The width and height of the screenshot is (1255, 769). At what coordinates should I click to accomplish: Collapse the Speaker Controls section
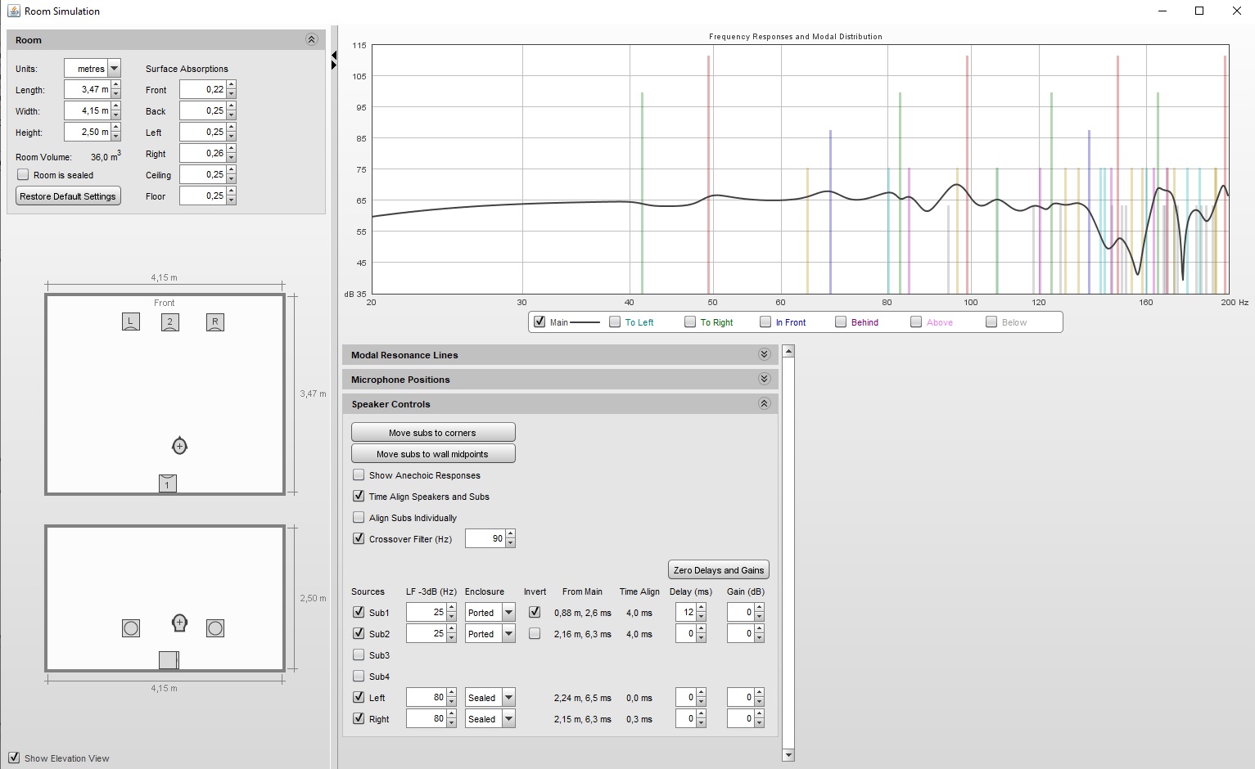764,403
